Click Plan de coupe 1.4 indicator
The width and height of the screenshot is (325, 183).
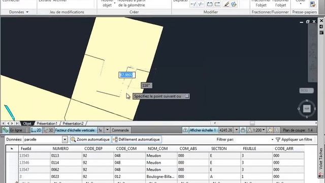[298, 130]
